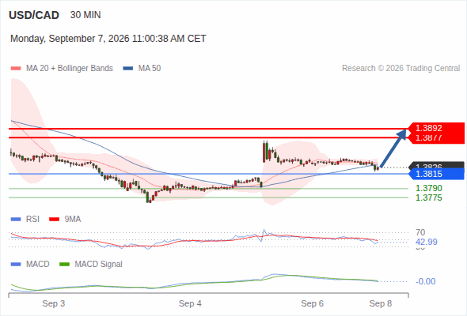Screen dimensions: 467x316
Task: Select the 1.3815 blue pivot price tag
Action: tap(437, 174)
